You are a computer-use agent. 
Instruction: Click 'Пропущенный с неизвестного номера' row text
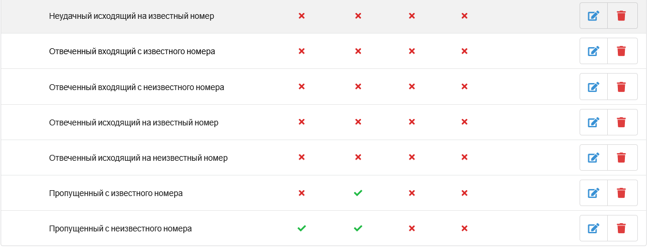coord(120,228)
